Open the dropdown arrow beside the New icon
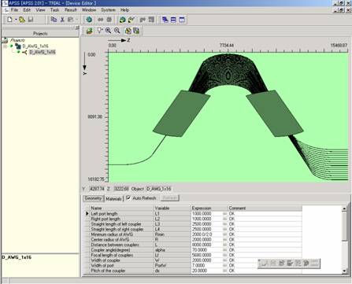 16,20
